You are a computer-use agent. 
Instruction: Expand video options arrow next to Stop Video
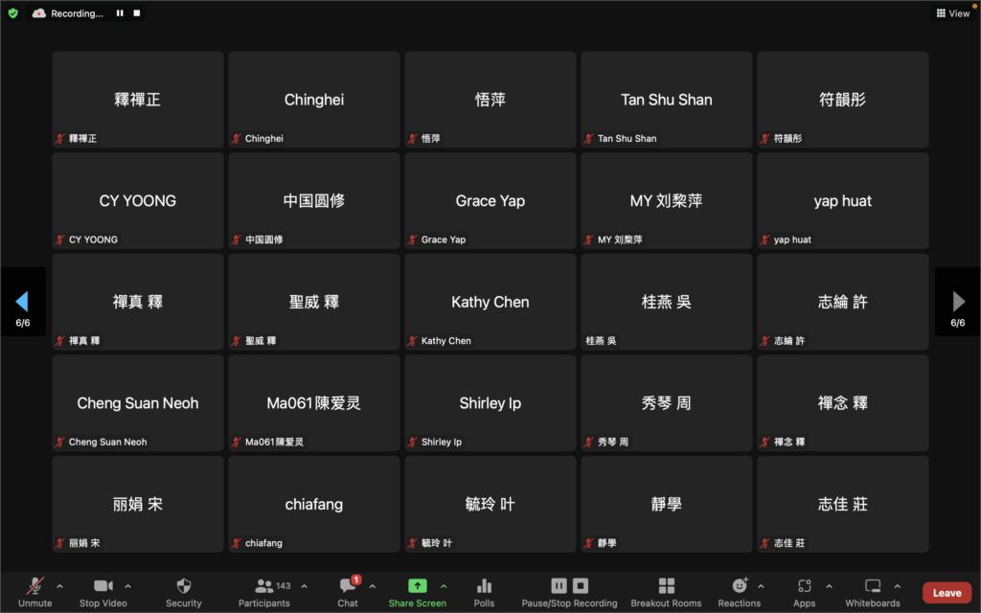tap(128, 586)
